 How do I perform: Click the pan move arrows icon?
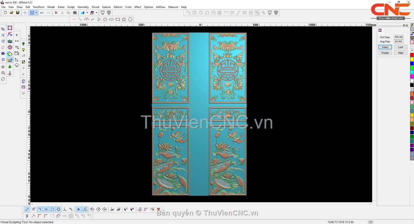point(3,67)
